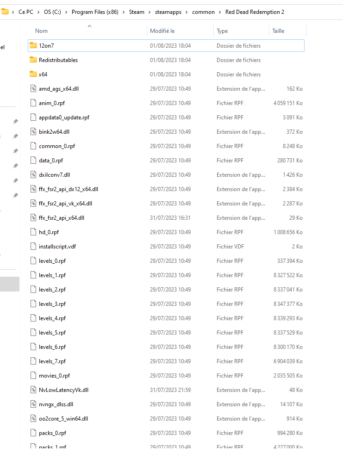This screenshot has height=459, width=343.
Task: Click the 4 059 151 Ko size value
Action: 288,103
